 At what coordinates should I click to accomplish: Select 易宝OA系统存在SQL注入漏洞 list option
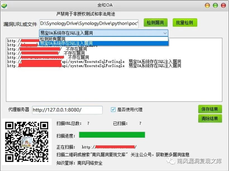click(x=104, y=43)
